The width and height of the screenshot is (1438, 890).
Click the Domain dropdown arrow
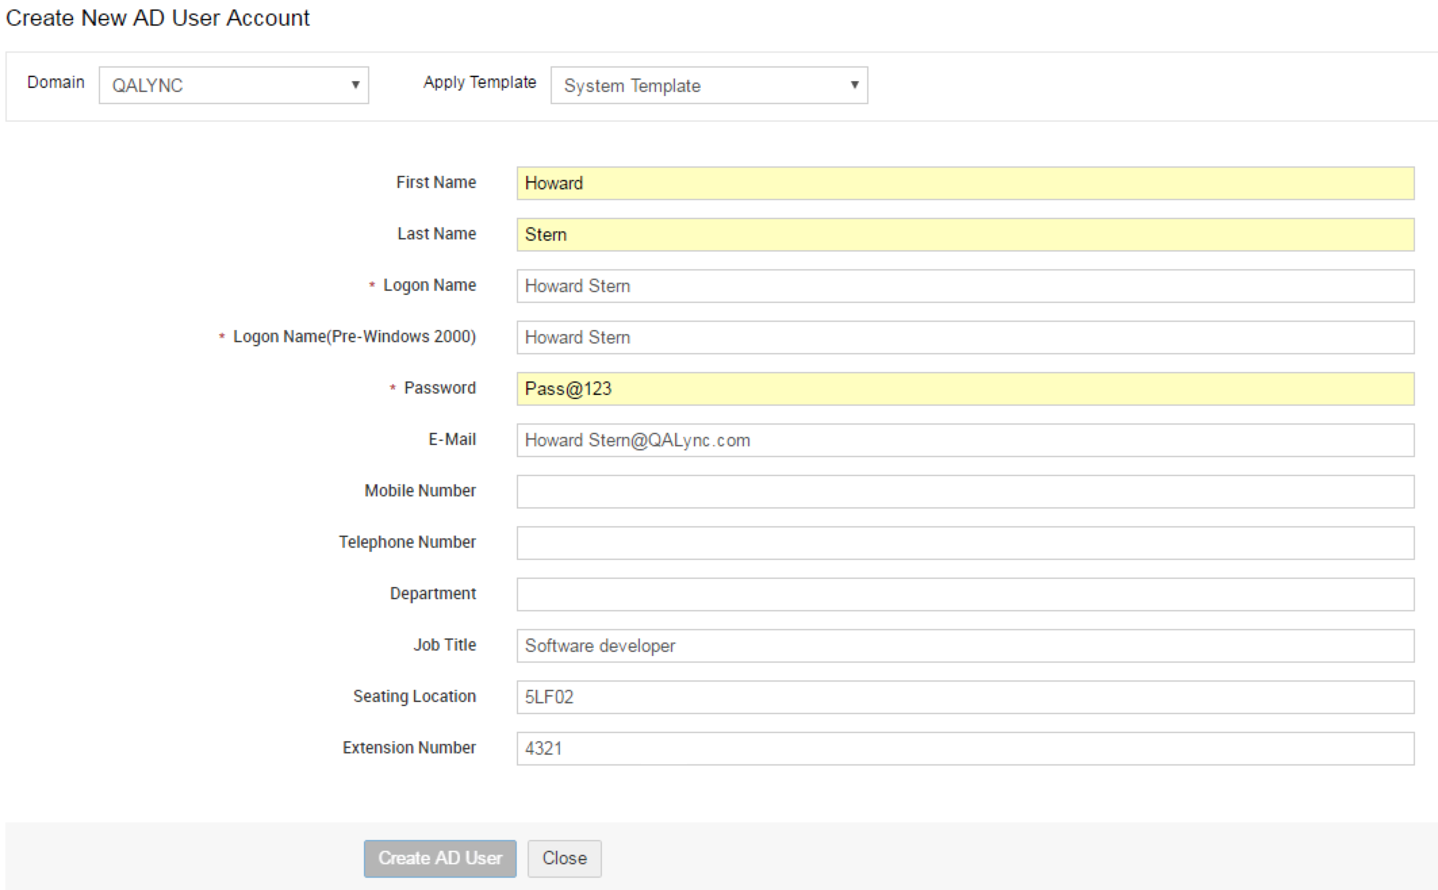355,85
